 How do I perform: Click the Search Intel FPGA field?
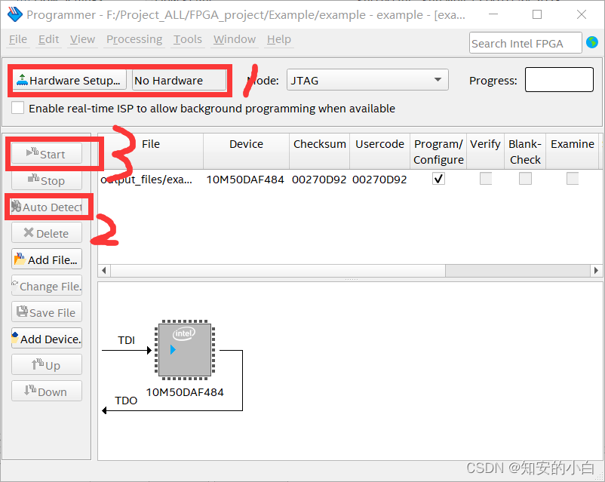click(526, 43)
